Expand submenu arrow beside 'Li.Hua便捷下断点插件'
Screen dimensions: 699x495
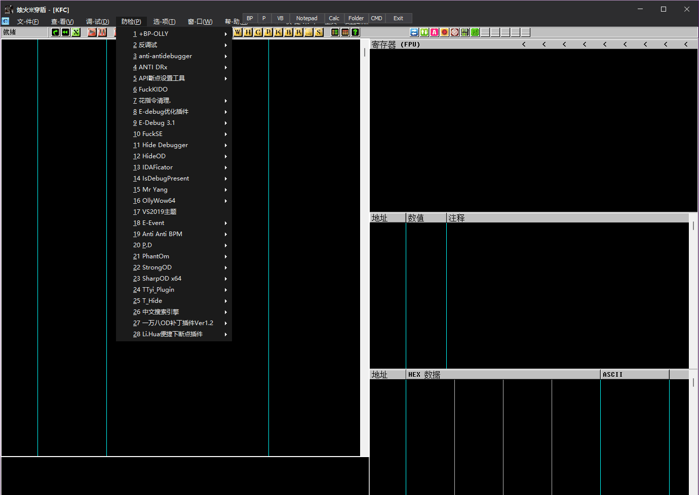pos(226,334)
